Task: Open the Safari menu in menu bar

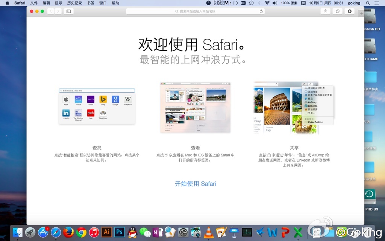Action: coord(20,3)
